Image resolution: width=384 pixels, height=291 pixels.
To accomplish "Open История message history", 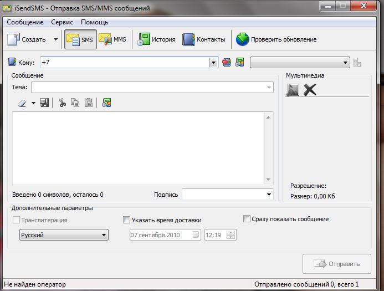I will coord(156,39).
